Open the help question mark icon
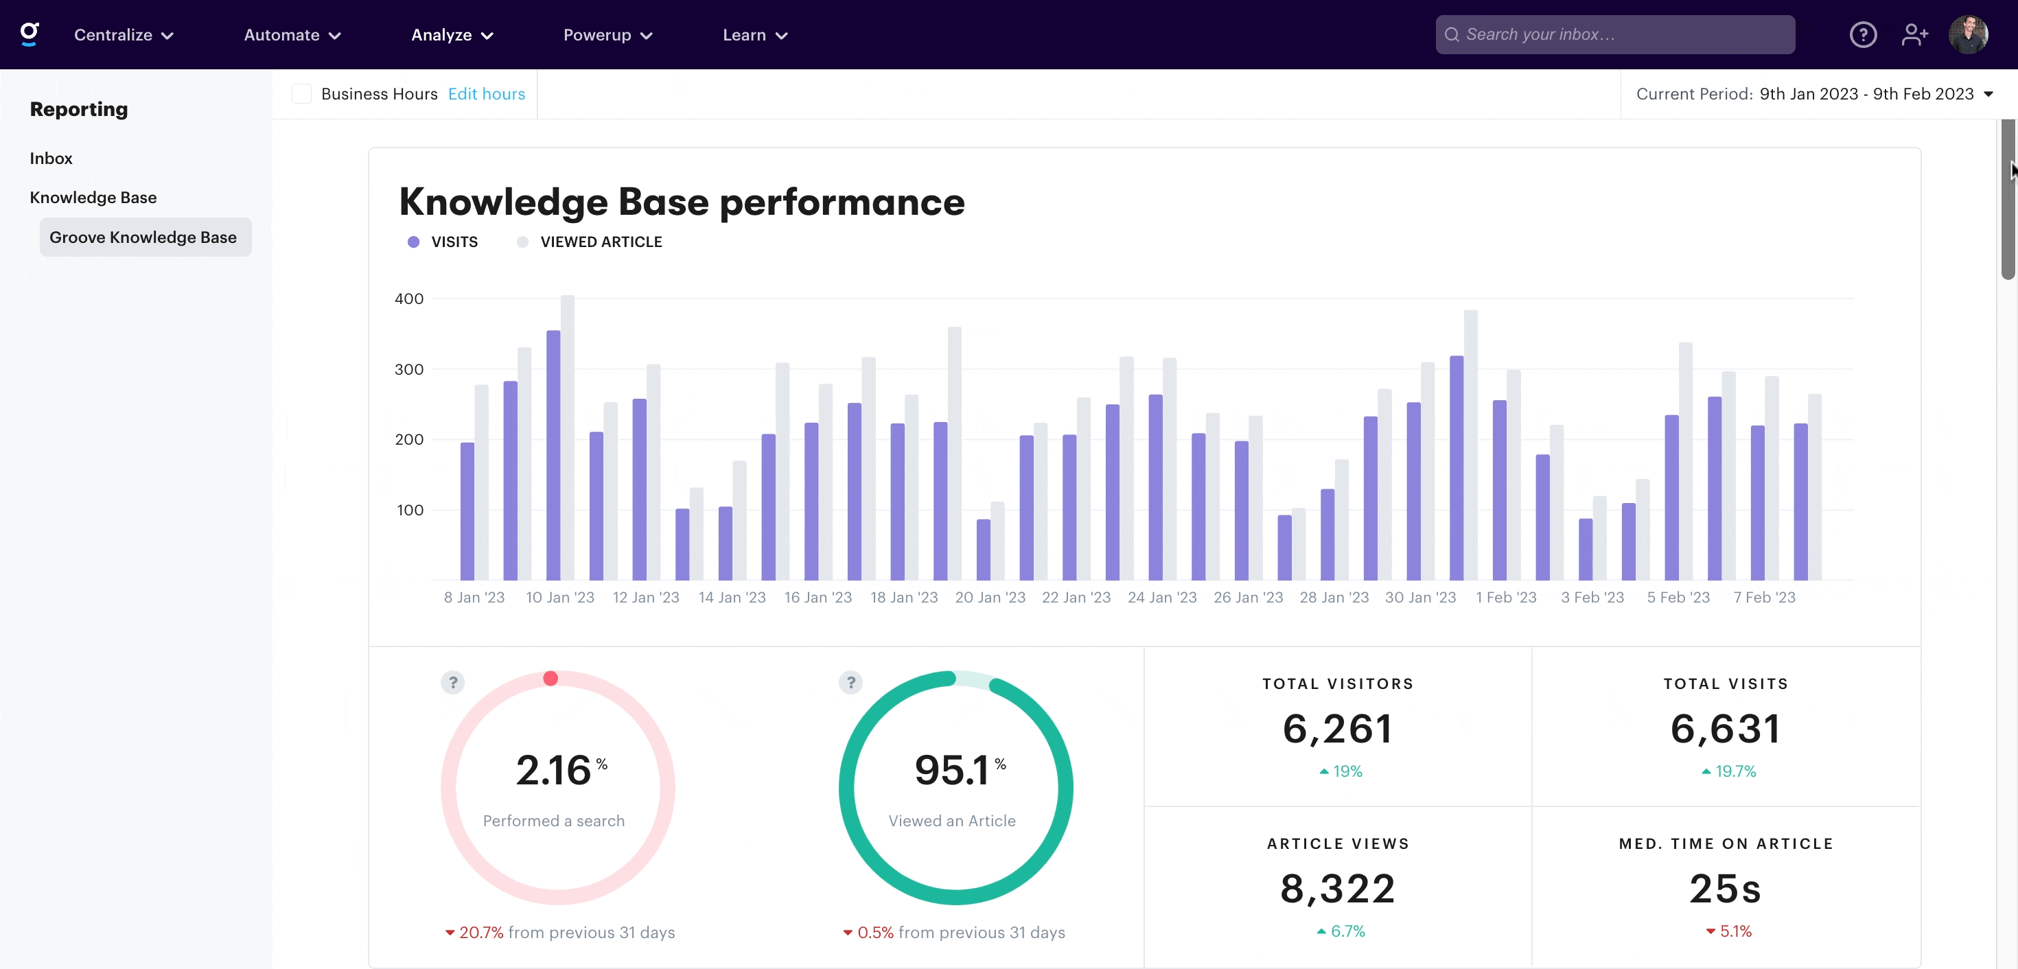Image resolution: width=2018 pixels, height=969 pixels. pos(1862,34)
